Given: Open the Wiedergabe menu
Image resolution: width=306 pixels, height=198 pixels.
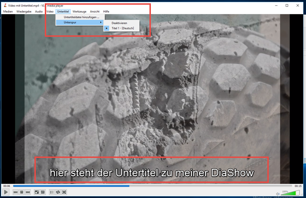Looking at the screenshot, I should click(24, 11).
